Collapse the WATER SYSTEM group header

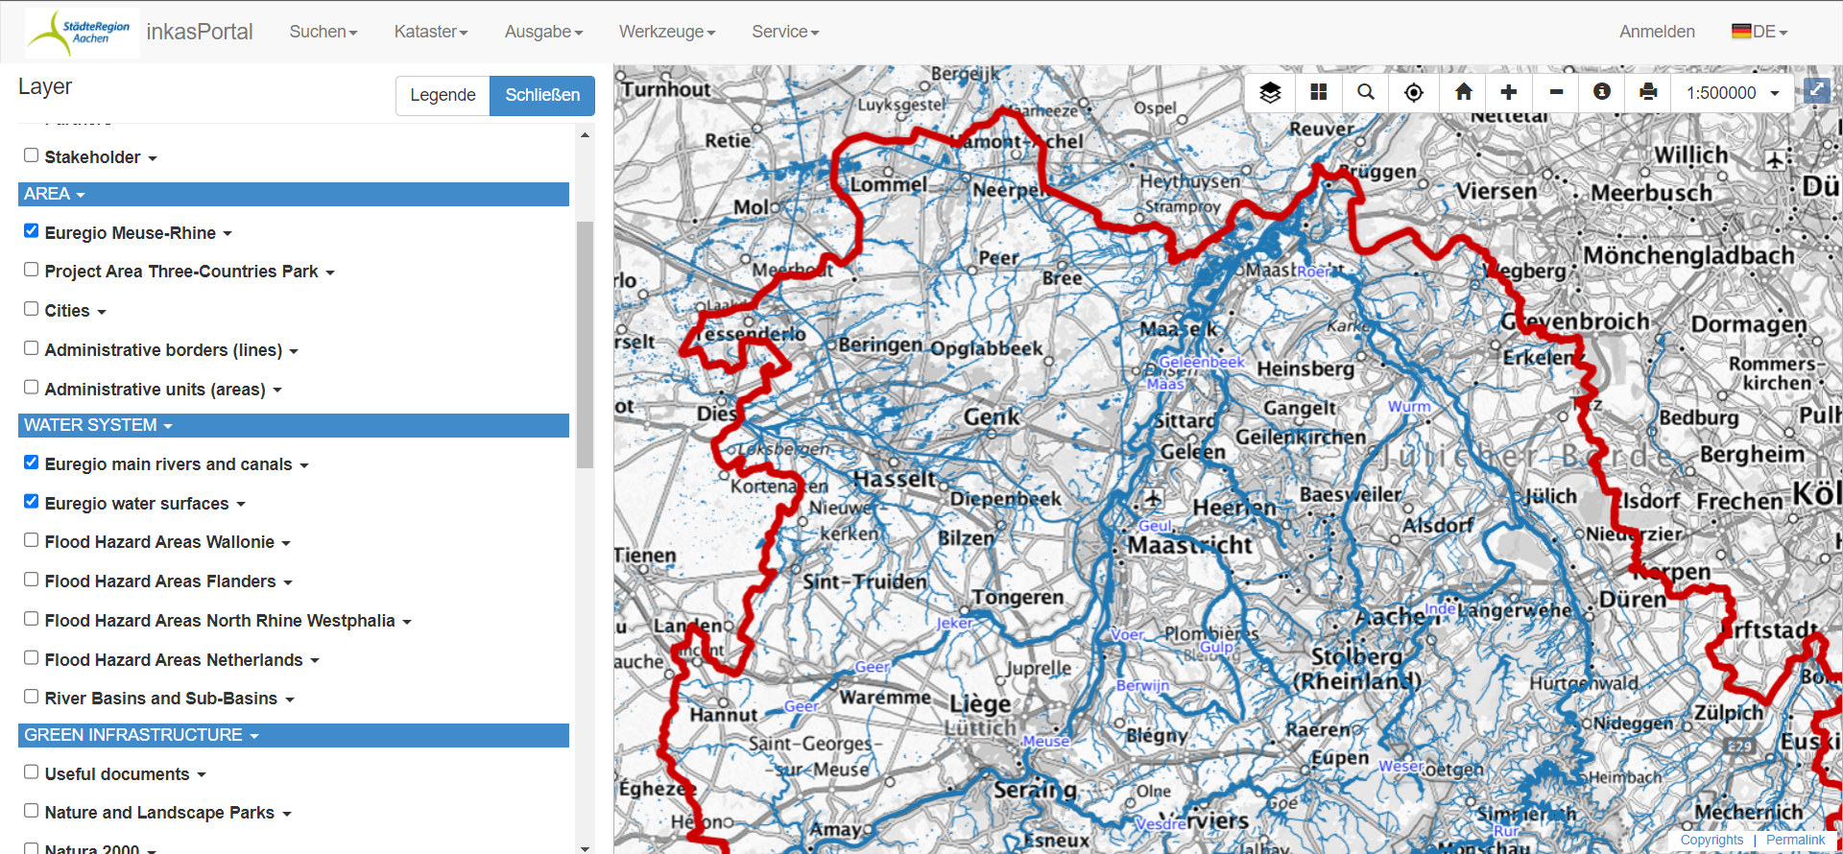(x=98, y=425)
